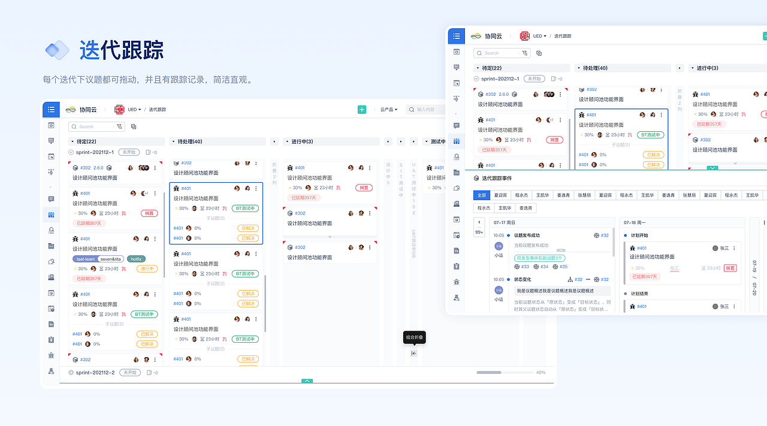Image resolution: width=767 pixels, height=426 pixels.
Task: Click the green plus add button in back window
Action: (362, 110)
